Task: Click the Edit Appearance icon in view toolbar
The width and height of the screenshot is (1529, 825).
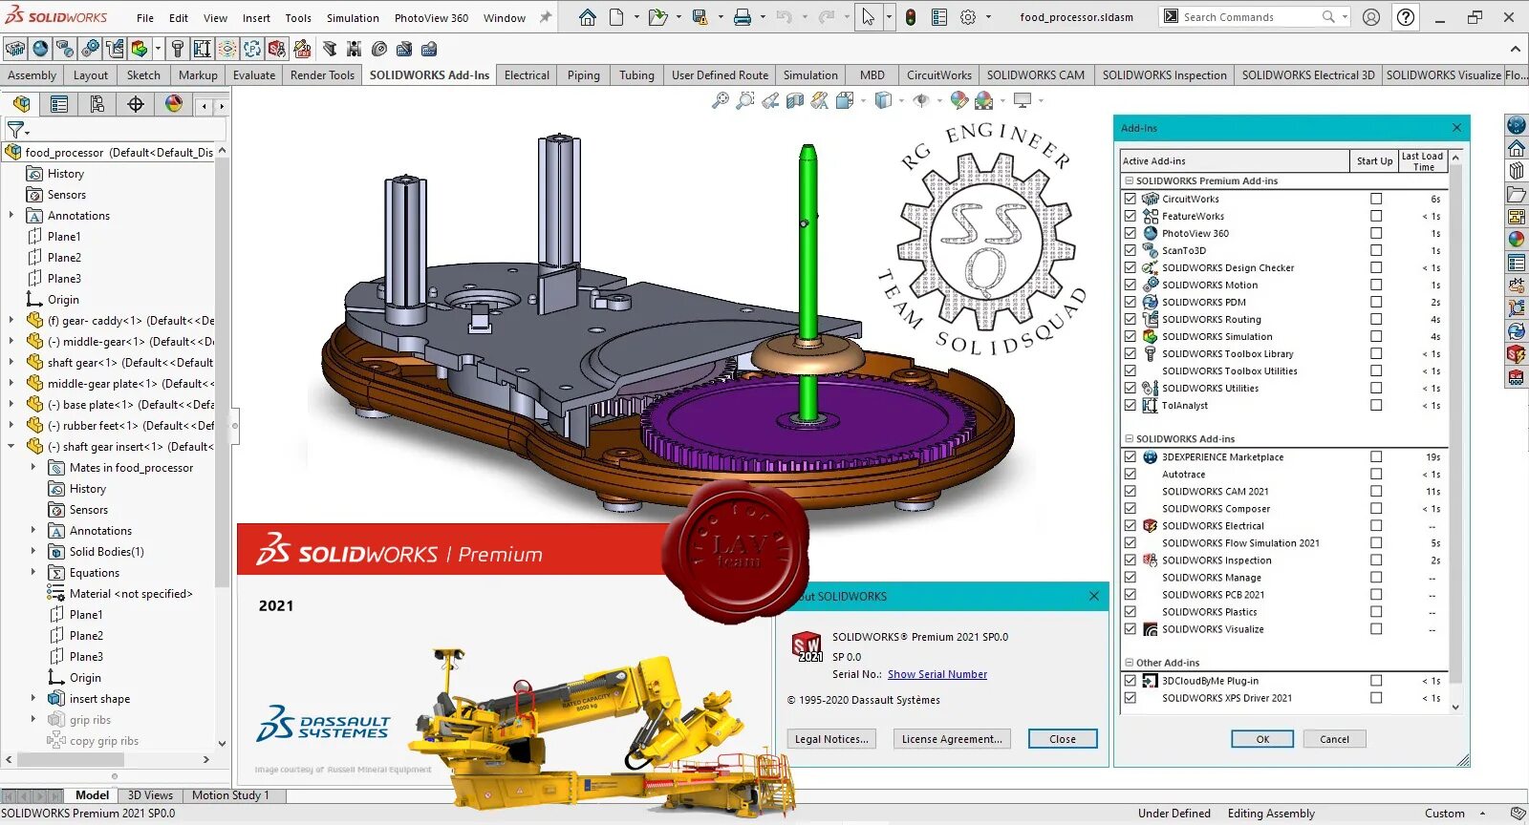Action: (x=959, y=100)
